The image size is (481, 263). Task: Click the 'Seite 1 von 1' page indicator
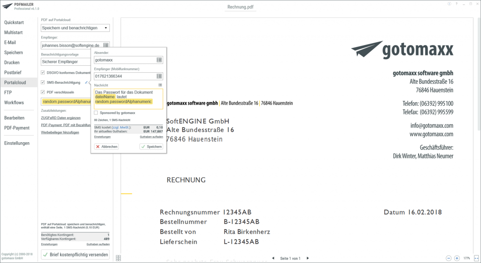click(290, 258)
